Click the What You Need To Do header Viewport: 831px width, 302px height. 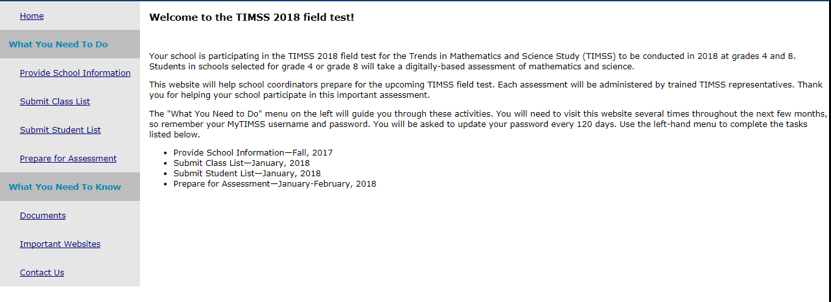coord(58,45)
